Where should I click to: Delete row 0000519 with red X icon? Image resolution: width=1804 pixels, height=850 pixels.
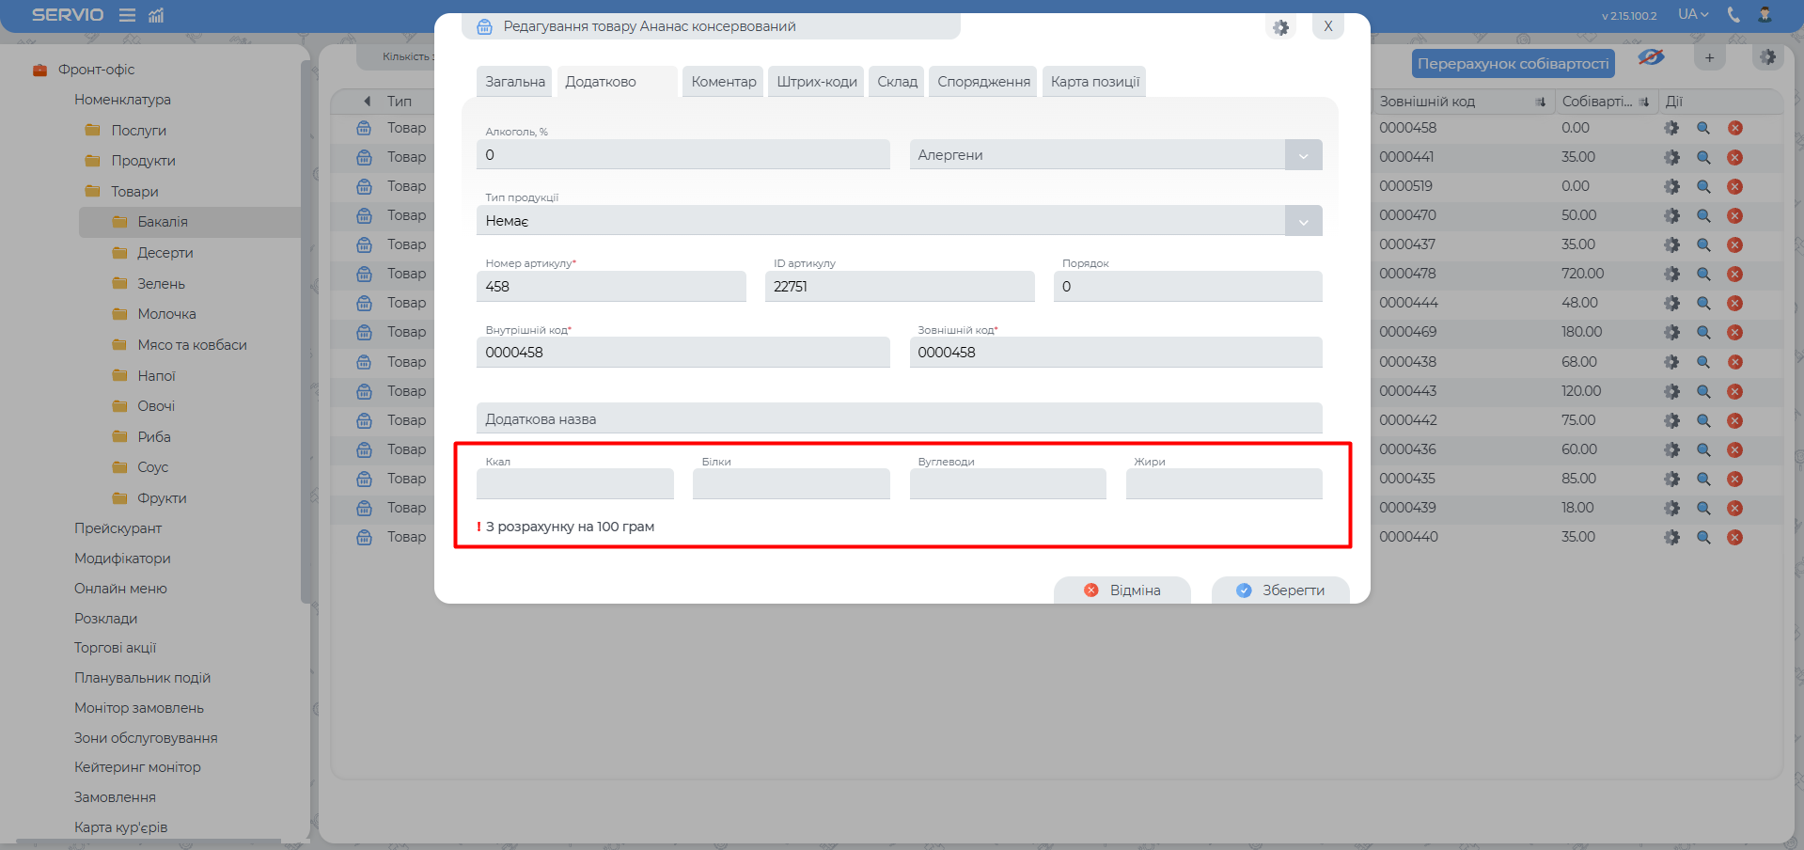(1734, 187)
